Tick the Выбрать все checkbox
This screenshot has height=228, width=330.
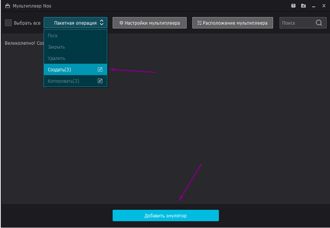pyautogui.click(x=8, y=23)
